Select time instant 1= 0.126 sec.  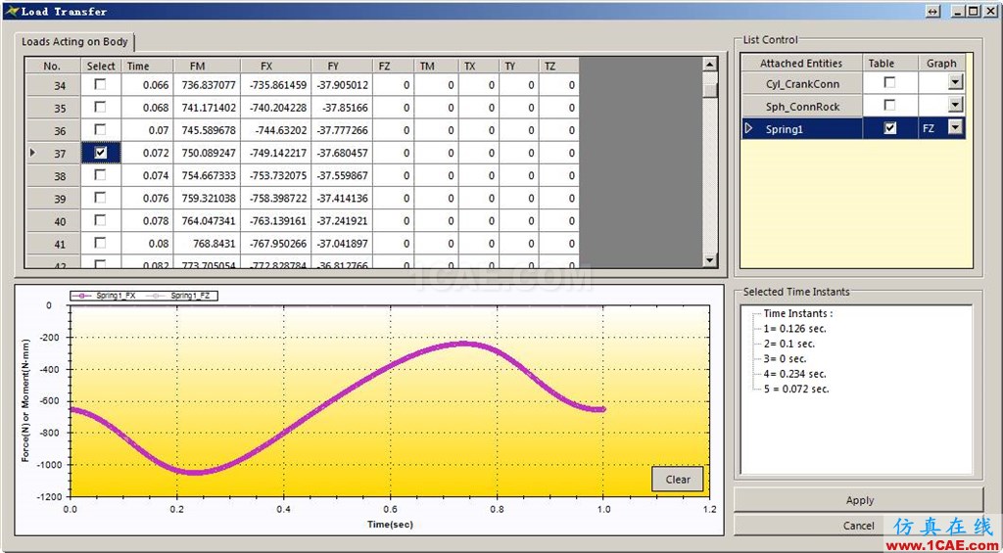click(x=795, y=329)
